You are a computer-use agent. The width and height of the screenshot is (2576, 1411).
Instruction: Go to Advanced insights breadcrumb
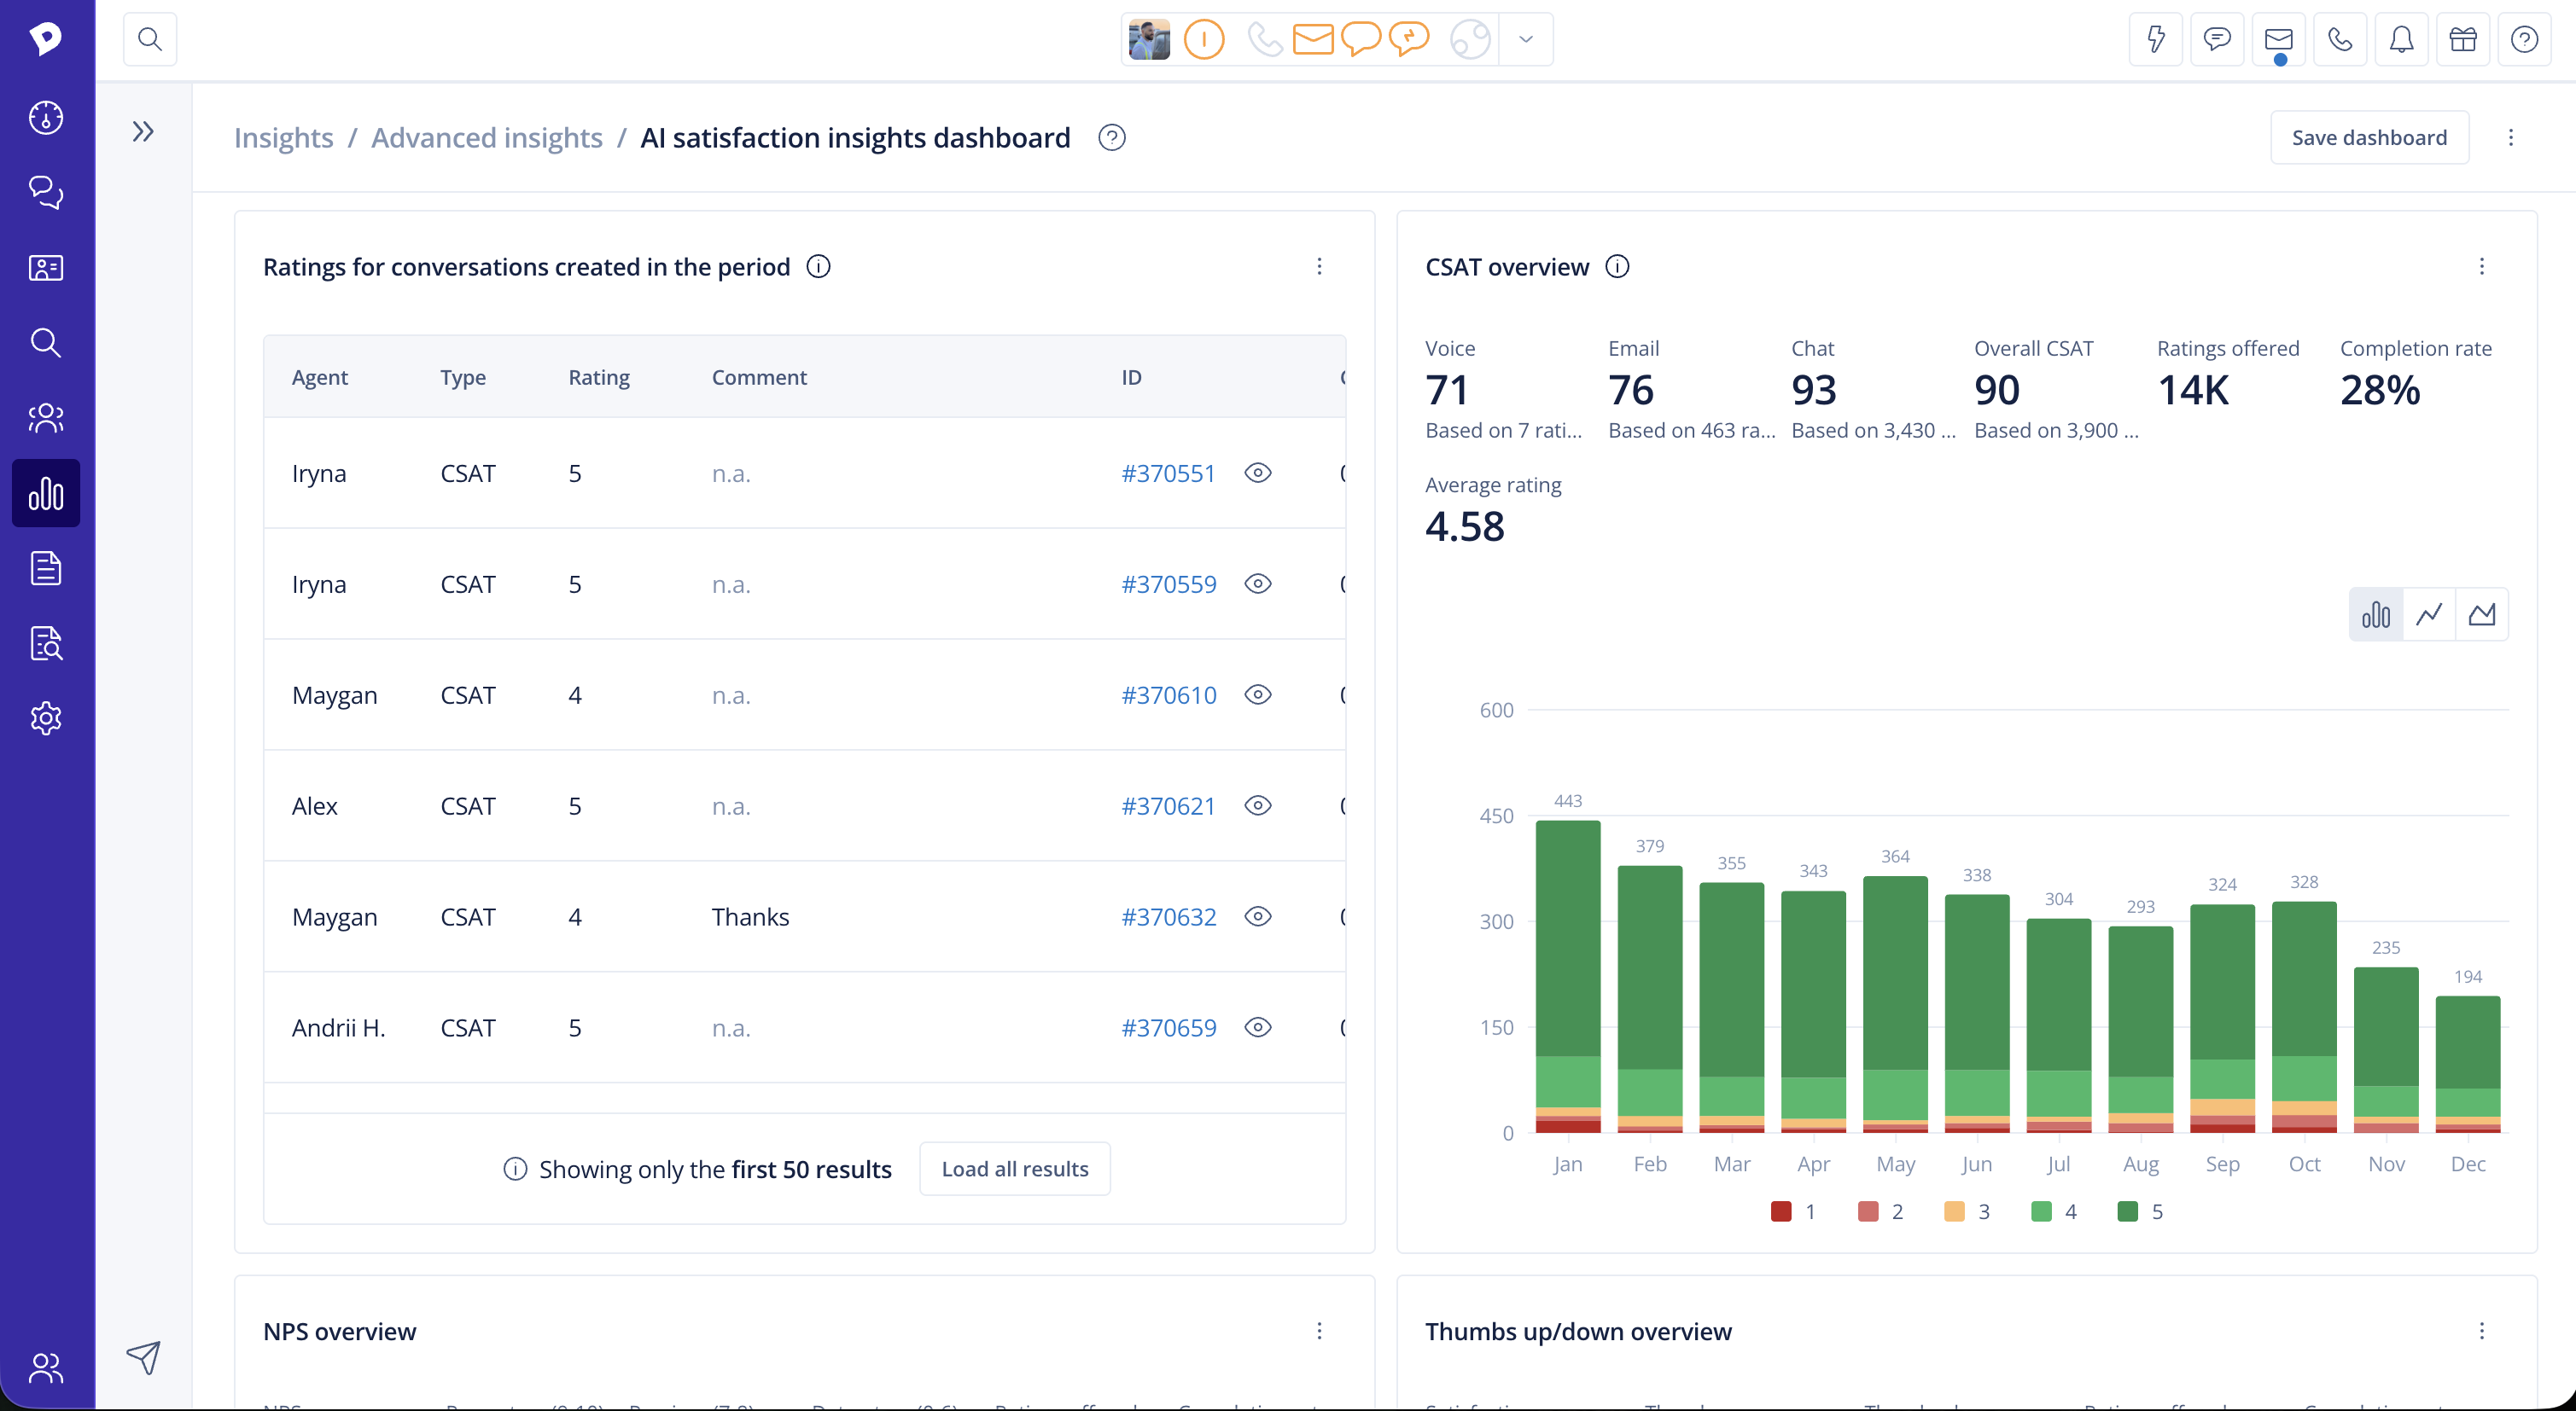pyautogui.click(x=487, y=138)
